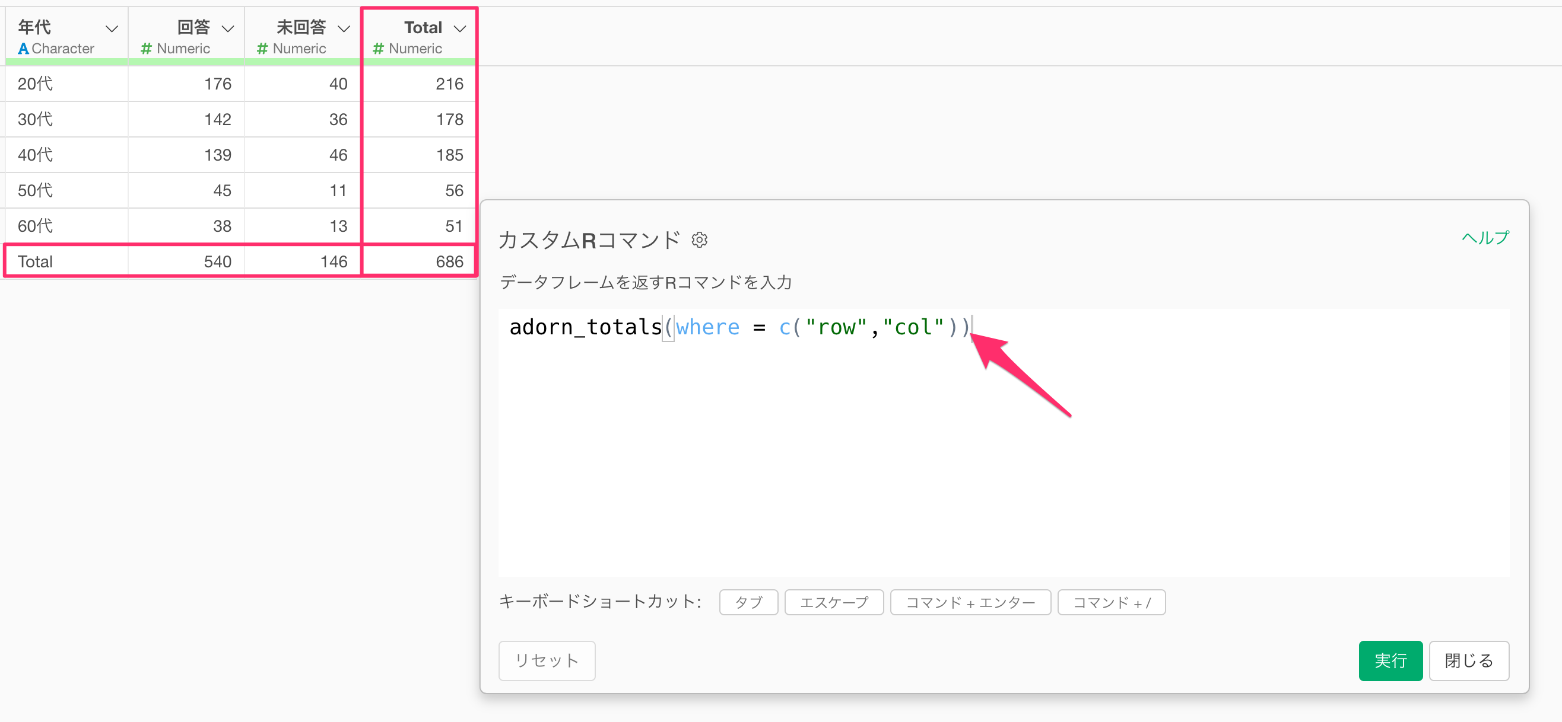Click the コマンド + / shortcut chip
The height and width of the screenshot is (722, 1562).
point(1111,603)
